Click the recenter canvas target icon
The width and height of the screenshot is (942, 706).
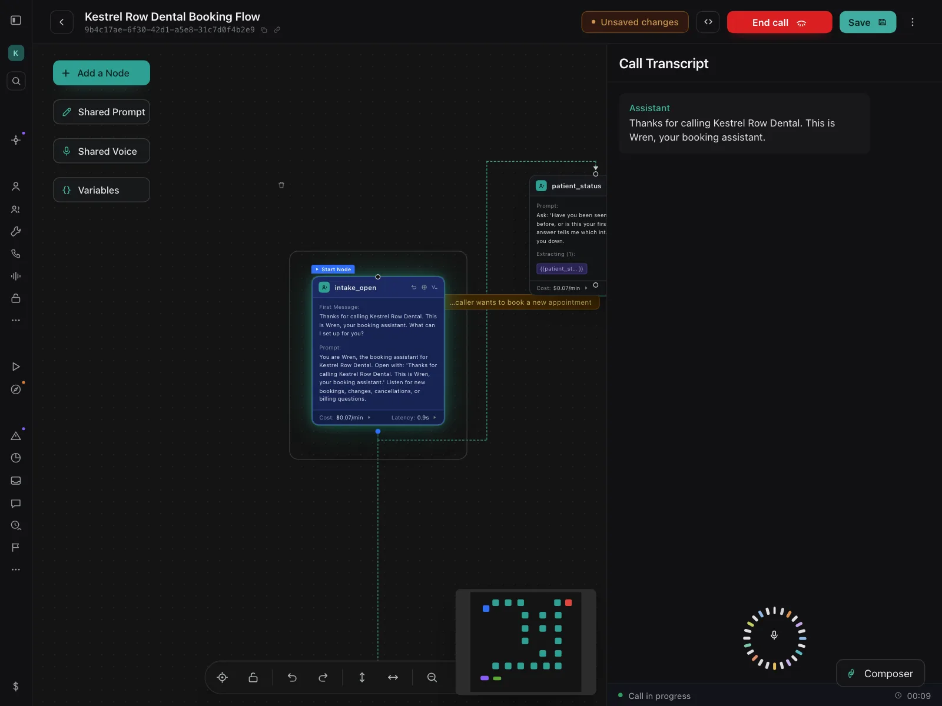point(223,678)
